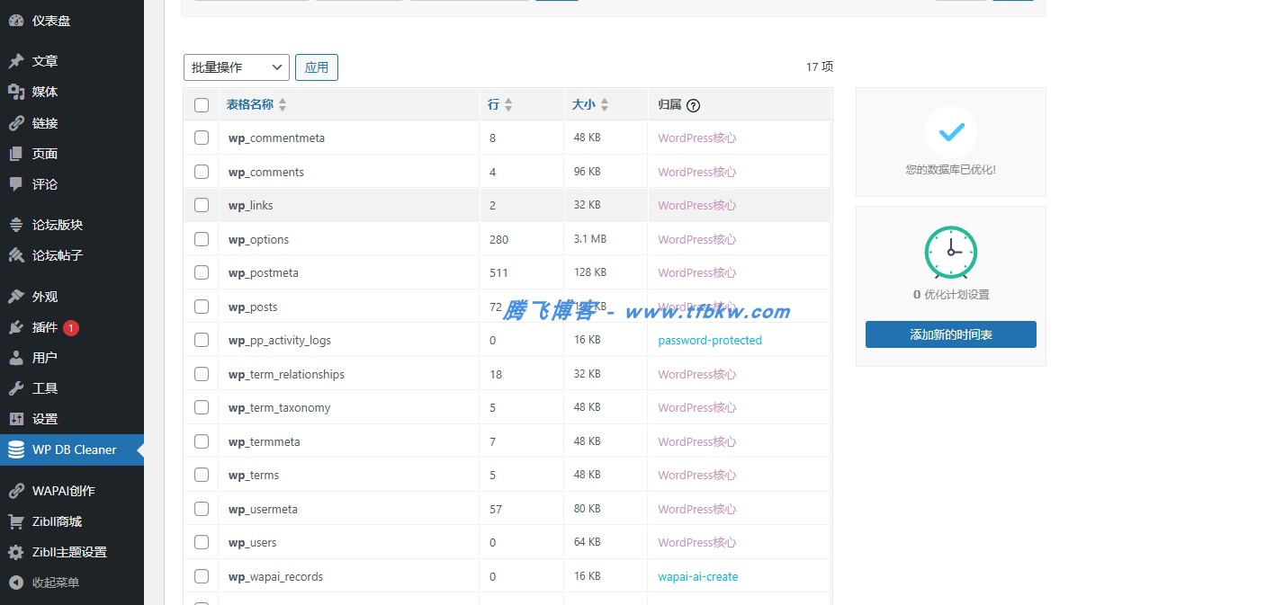Check the wp_options row checkbox
Screen dimensions: 1266x605
(202, 239)
